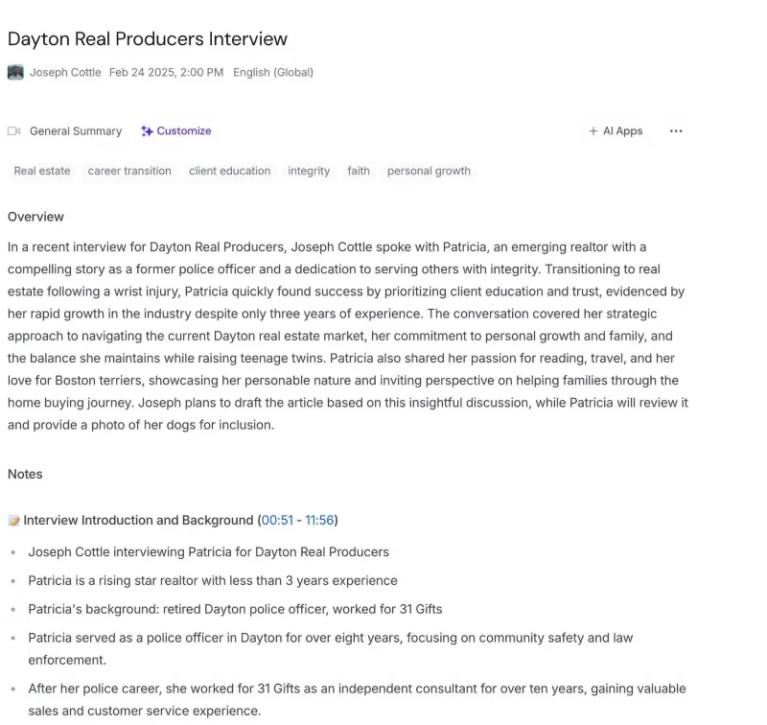This screenshot has height=725, width=767.
Task: Jump to timestamp 00:51
Action: click(x=277, y=521)
